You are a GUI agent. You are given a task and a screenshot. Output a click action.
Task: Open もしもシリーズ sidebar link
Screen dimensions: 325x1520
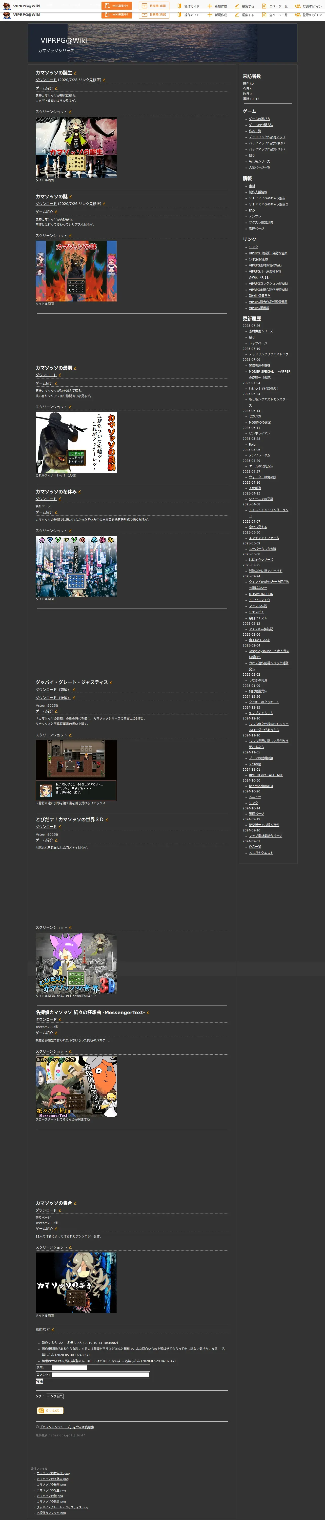click(259, 161)
